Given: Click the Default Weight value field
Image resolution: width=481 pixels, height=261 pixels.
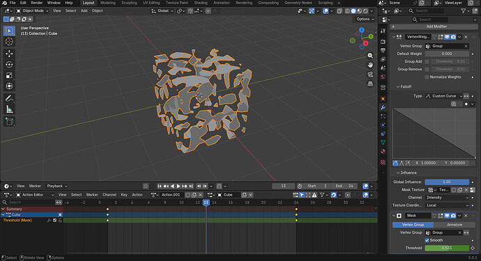Looking at the screenshot, I should 447,54.
